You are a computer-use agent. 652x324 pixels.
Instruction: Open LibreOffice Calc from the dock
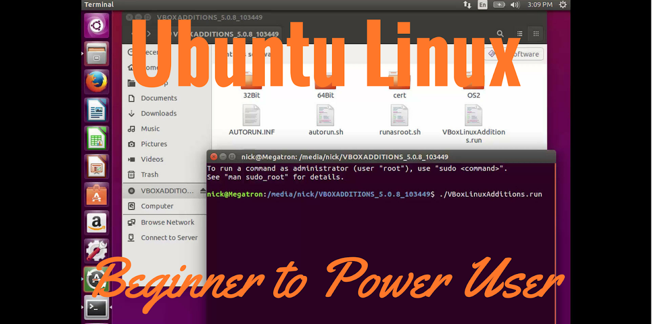point(96,138)
